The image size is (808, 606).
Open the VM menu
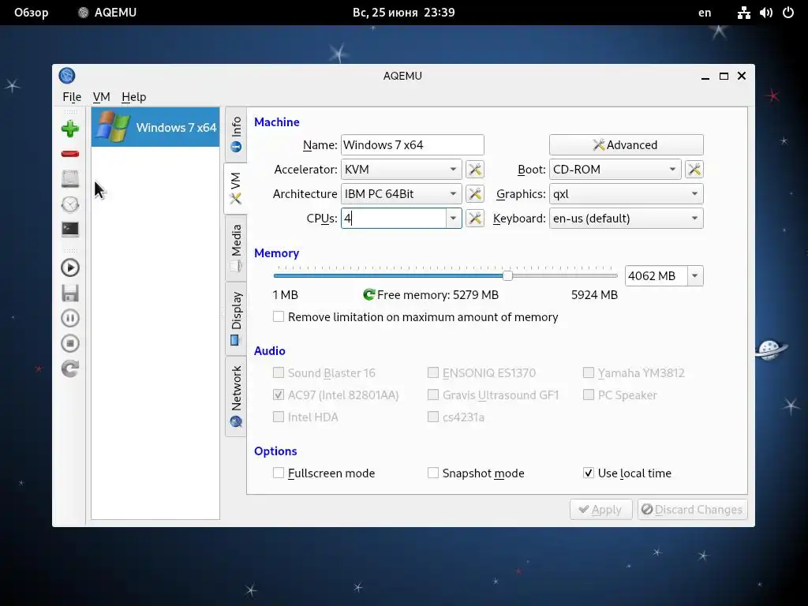point(102,97)
